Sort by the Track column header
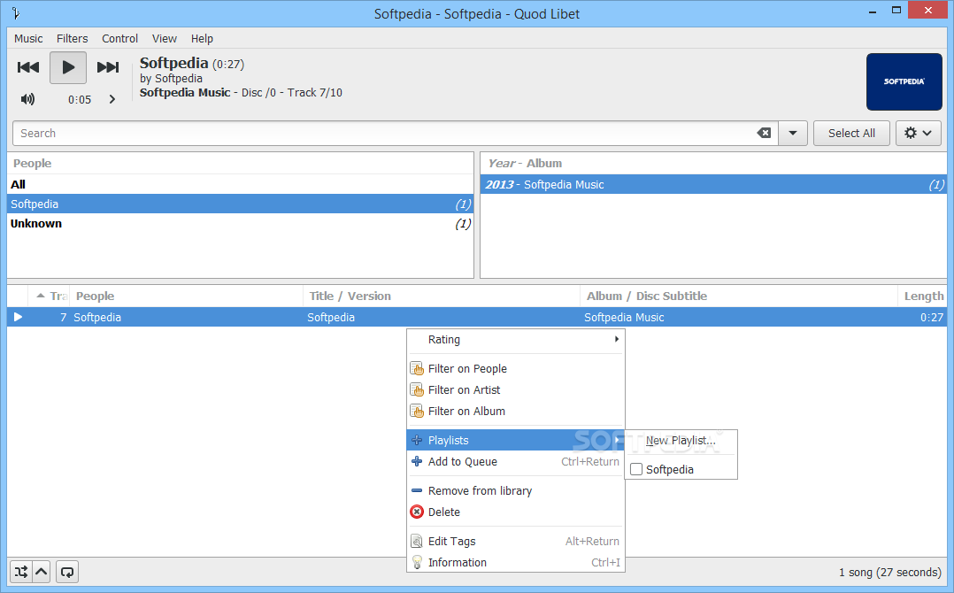Image resolution: width=954 pixels, height=593 pixels. [x=49, y=296]
